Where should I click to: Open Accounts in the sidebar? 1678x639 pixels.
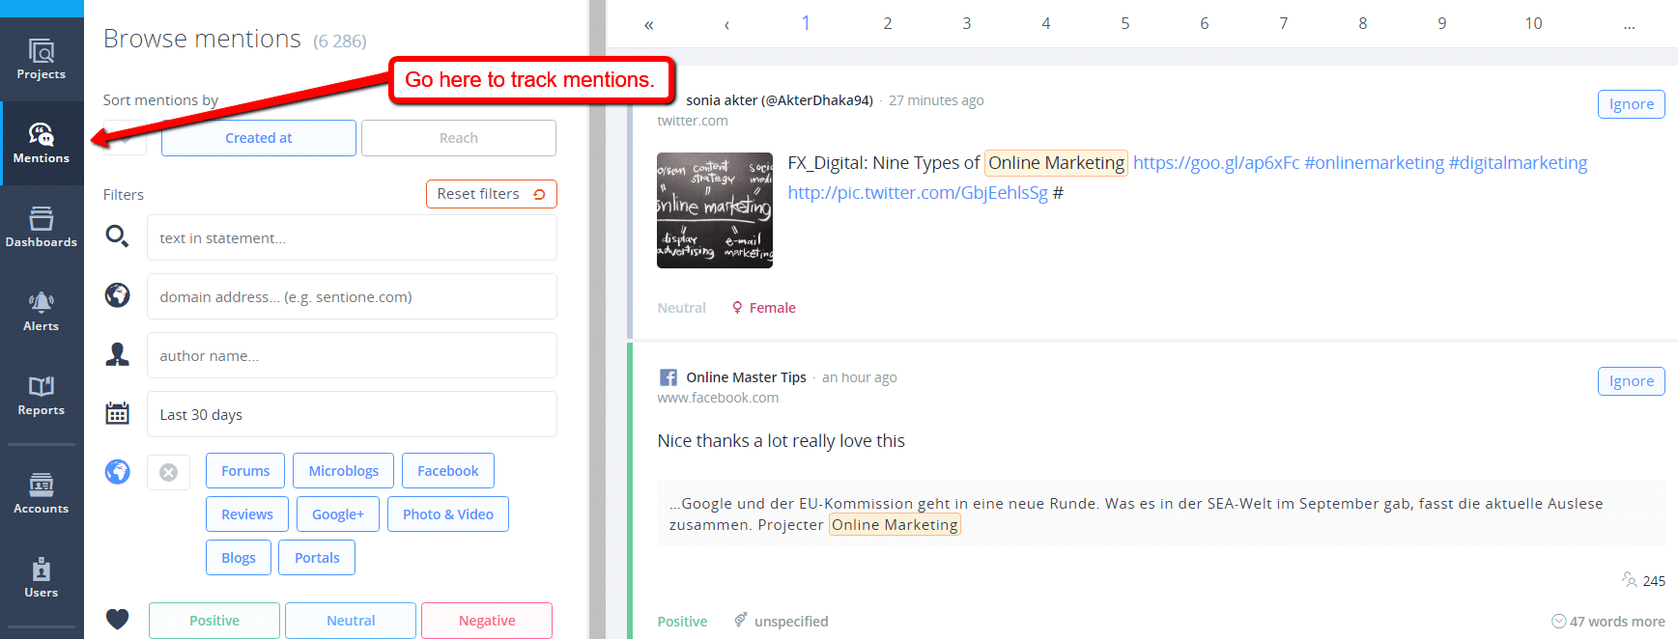click(41, 493)
